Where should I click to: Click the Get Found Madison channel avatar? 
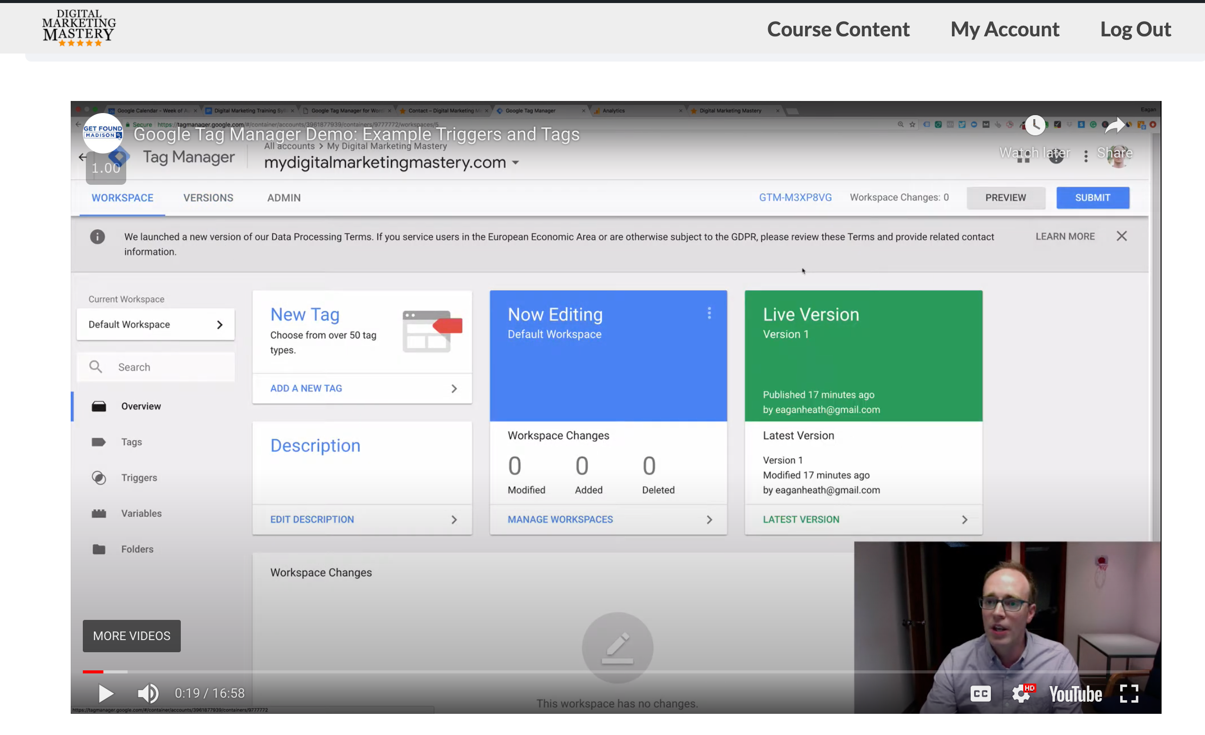pyautogui.click(x=103, y=133)
